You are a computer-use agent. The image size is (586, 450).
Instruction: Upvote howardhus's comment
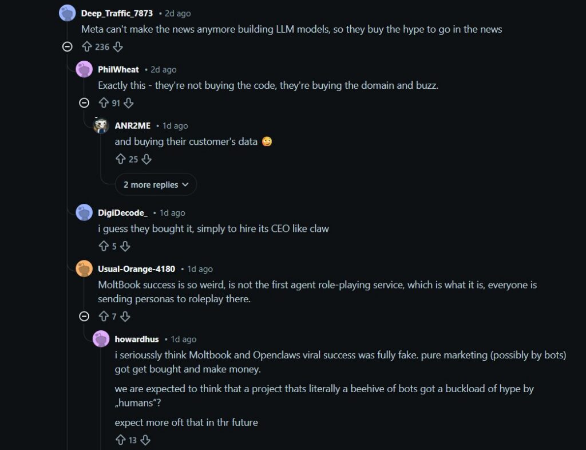121,440
